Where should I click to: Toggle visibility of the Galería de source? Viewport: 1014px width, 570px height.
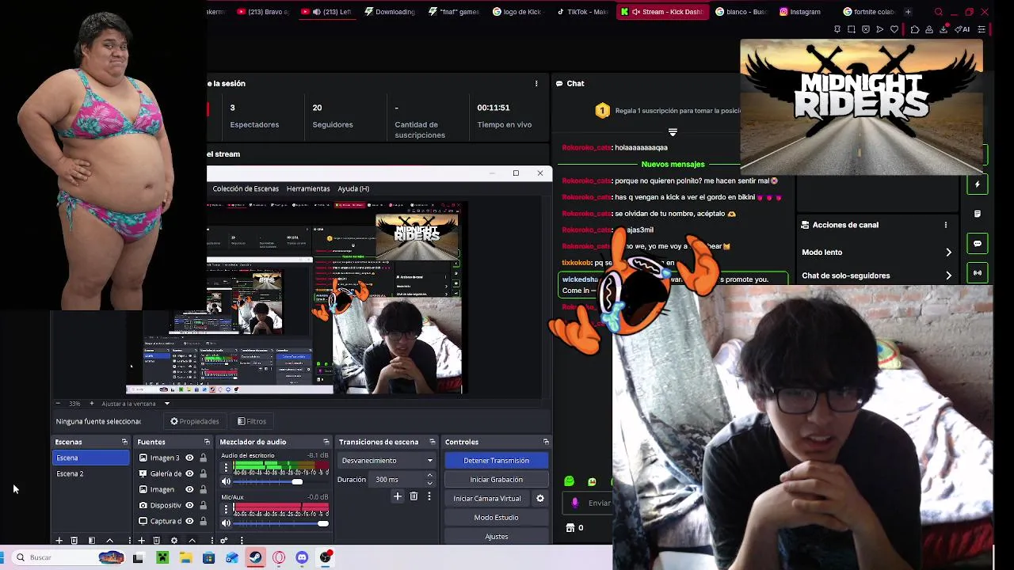tap(189, 473)
